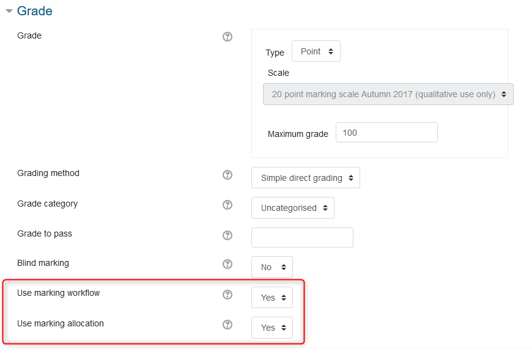The image size is (532, 349).
Task: Click help icon for Use marking allocation
Action: pos(227,325)
